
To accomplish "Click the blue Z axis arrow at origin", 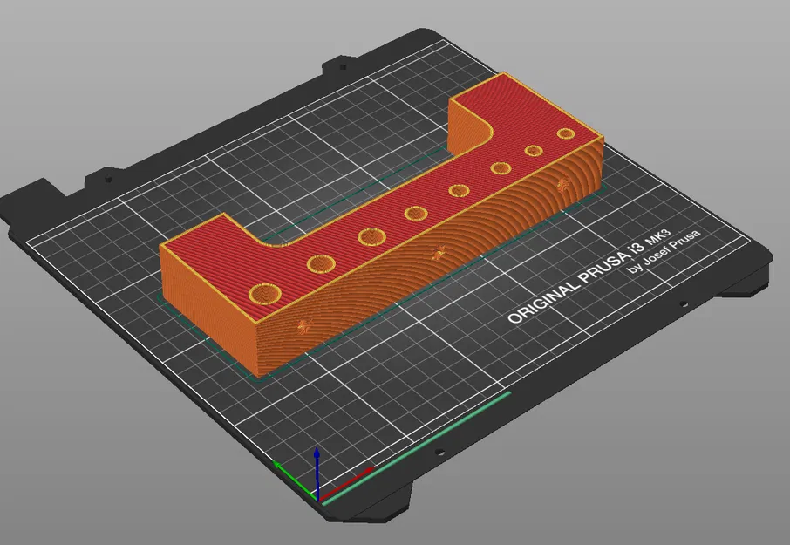I will [317, 473].
